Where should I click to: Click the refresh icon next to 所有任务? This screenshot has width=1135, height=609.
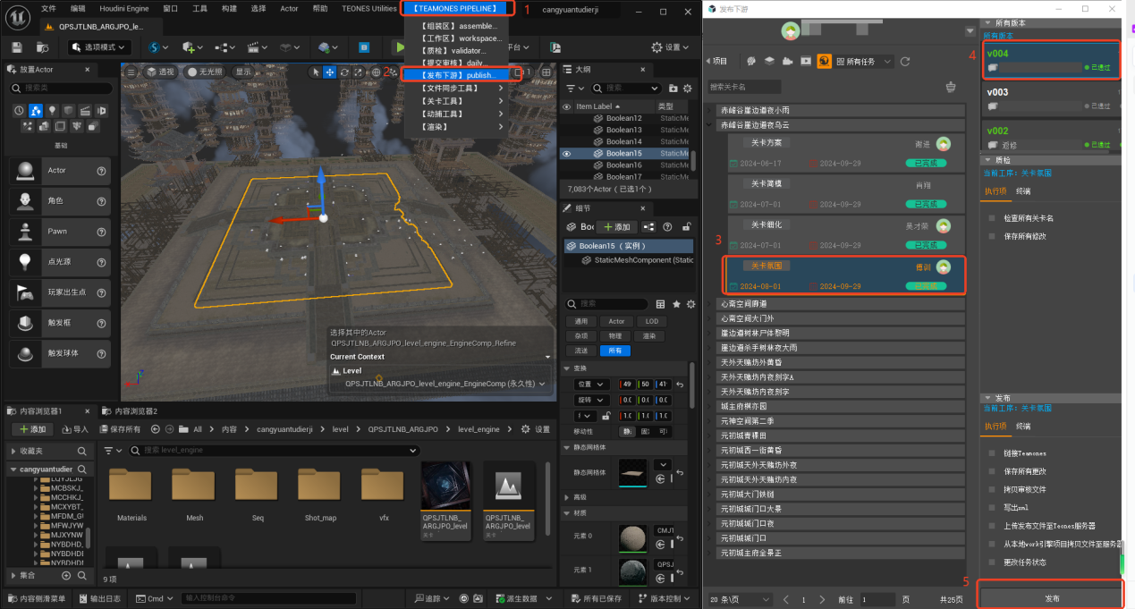click(905, 62)
